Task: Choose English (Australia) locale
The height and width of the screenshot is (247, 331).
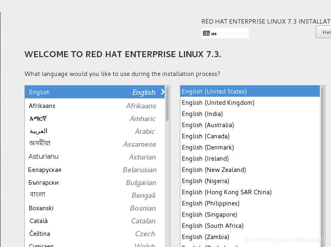Action: [250, 125]
